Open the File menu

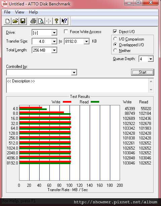(7, 12)
